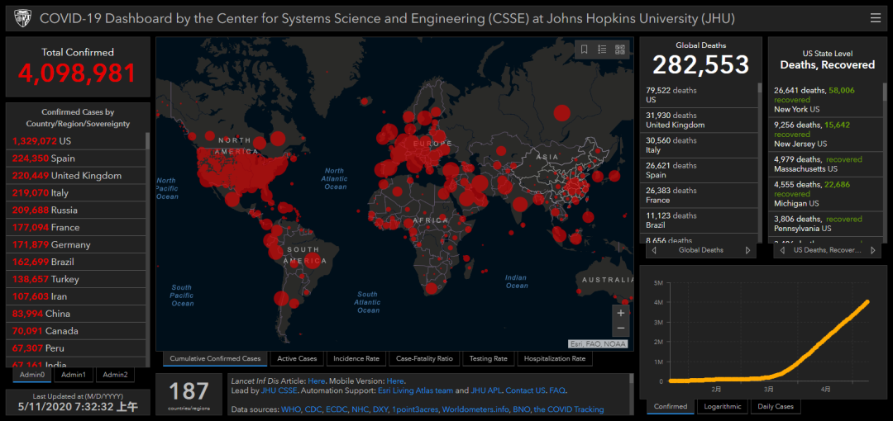The width and height of the screenshot is (893, 421).
Task: Switch to Incidence Rate map tab
Action: tap(356, 358)
